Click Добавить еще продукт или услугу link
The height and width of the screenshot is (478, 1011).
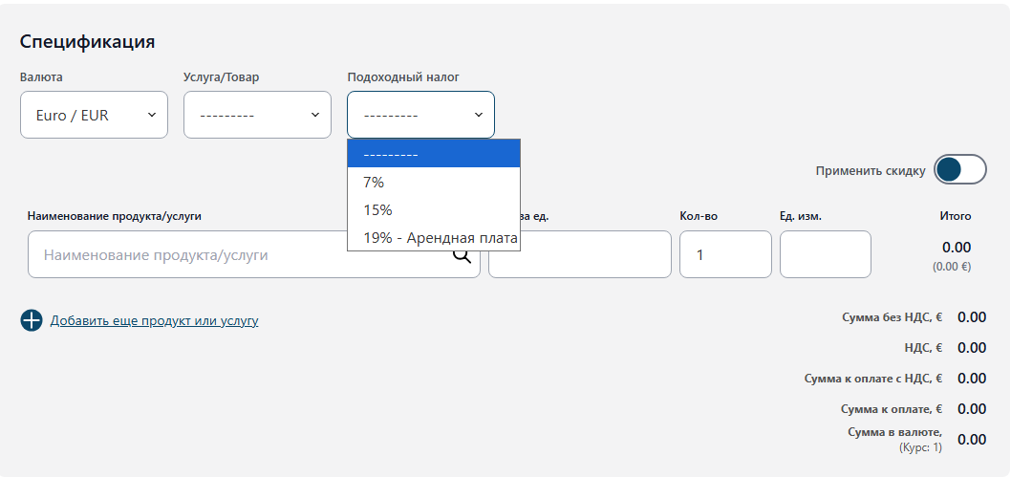154,321
